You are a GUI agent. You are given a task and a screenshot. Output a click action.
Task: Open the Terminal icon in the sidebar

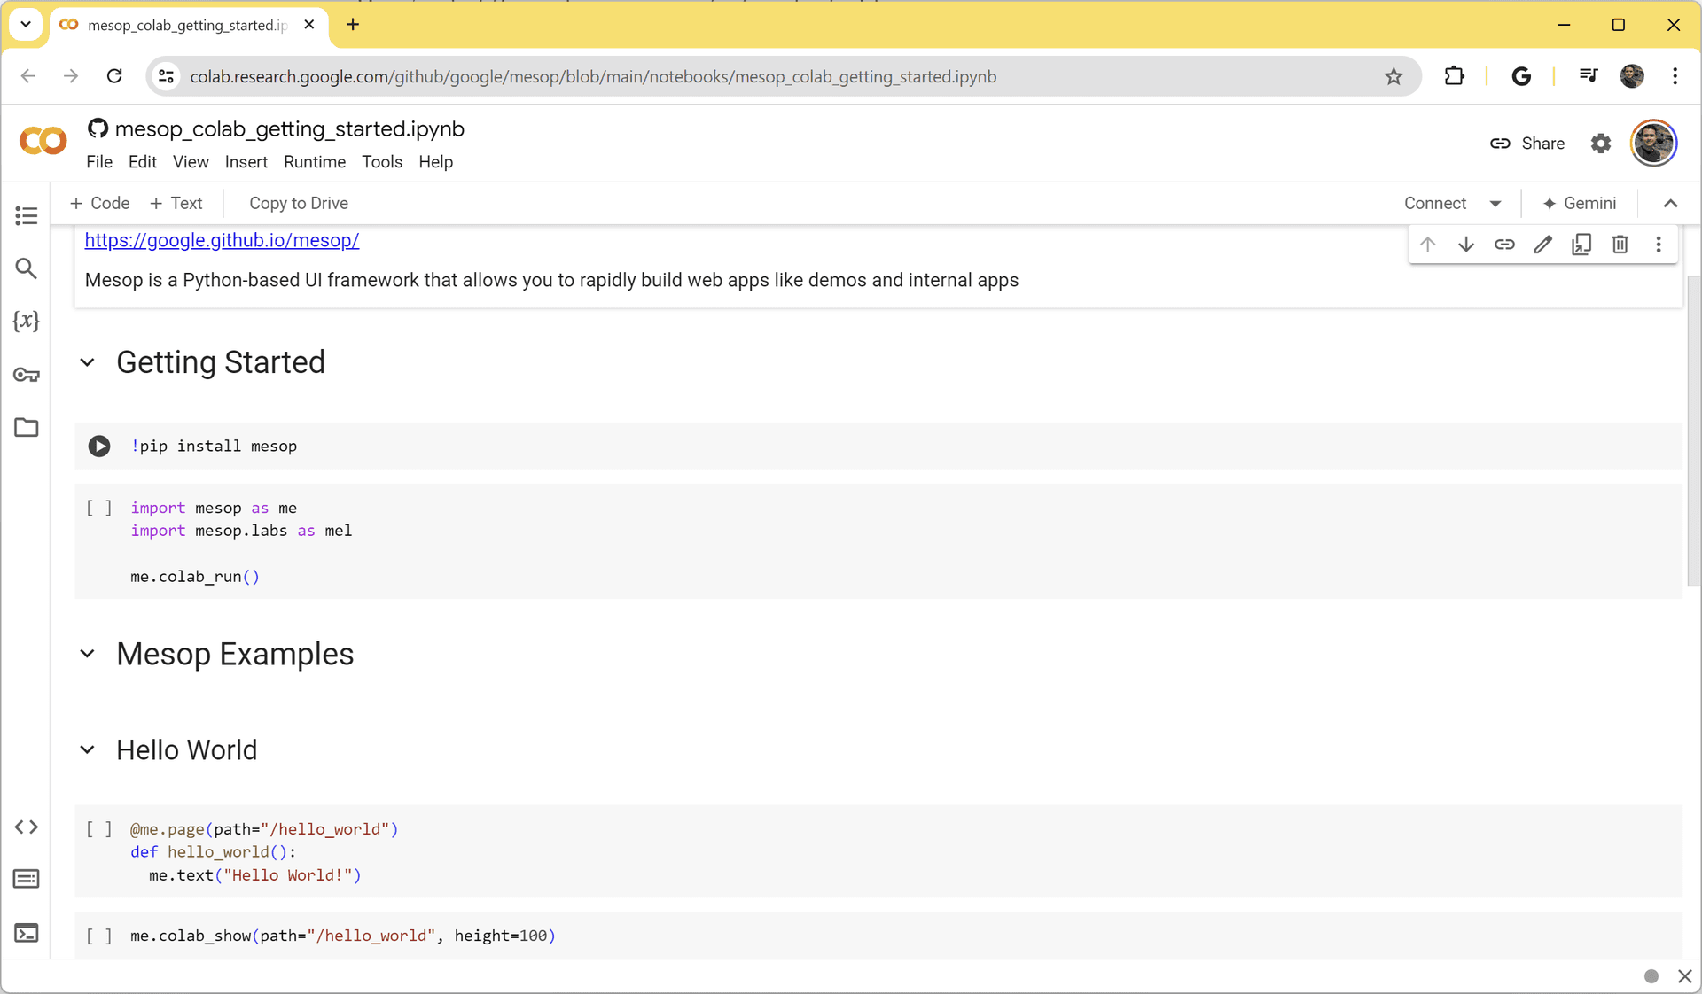[x=27, y=933]
